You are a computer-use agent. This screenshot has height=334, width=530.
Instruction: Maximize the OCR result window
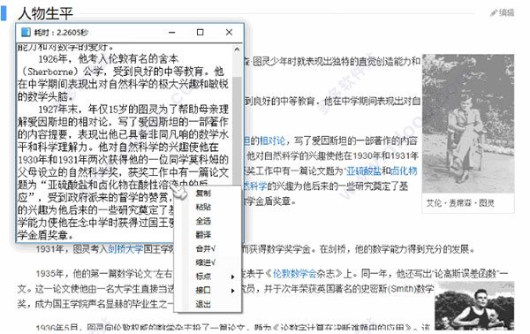201,33
